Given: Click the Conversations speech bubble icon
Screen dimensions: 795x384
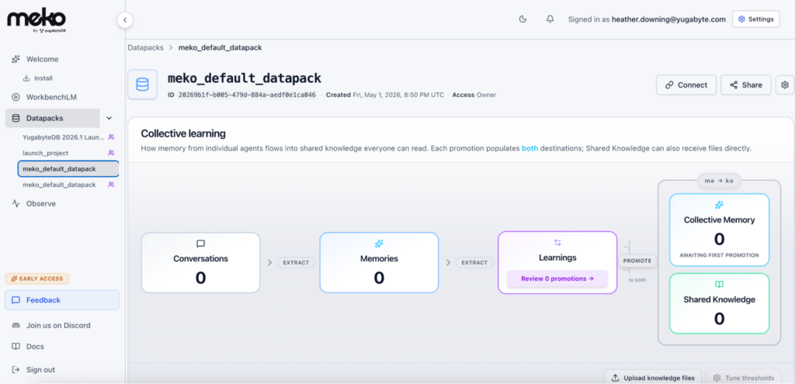Looking at the screenshot, I should tap(201, 244).
